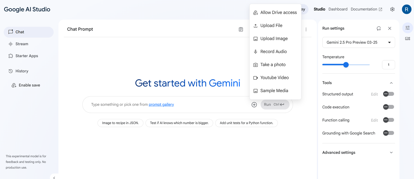The image size is (414, 179).
Task: Open the settings gear icon
Action: 392,9
